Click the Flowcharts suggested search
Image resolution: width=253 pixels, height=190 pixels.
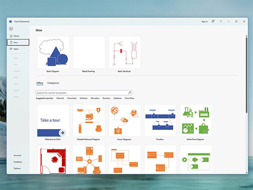coord(72,98)
